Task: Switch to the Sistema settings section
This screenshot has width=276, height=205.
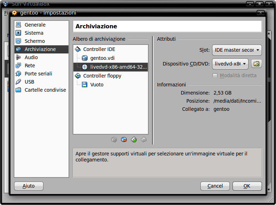Action: point(34,33)
